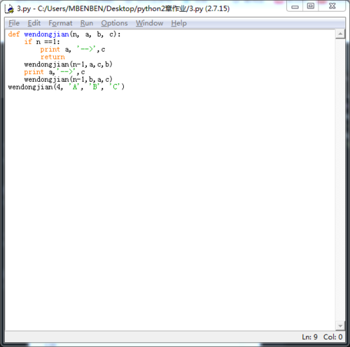
Task: Open the Options menu
Action: point(114,23)
